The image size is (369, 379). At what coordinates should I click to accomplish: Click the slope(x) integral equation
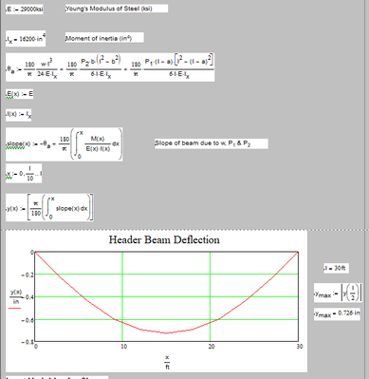(x=64, y=144)
